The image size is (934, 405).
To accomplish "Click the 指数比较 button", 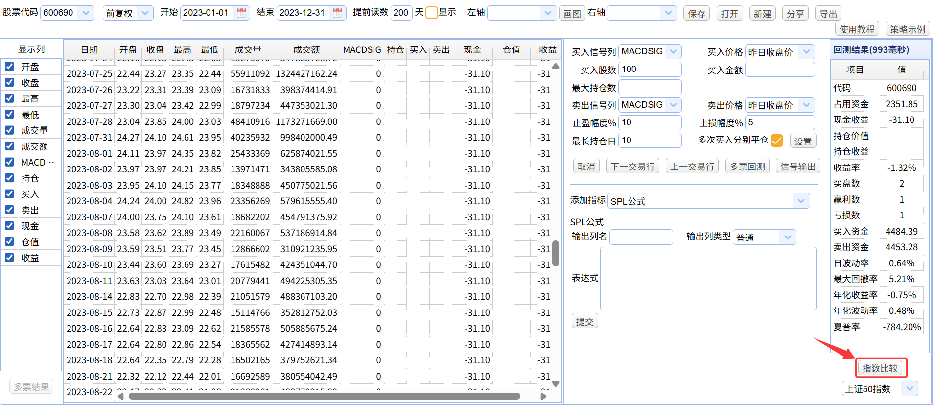I will [x=880, y=368].
